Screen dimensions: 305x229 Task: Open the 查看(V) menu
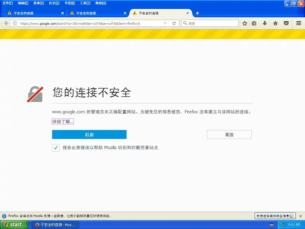(x=38, y=3)
